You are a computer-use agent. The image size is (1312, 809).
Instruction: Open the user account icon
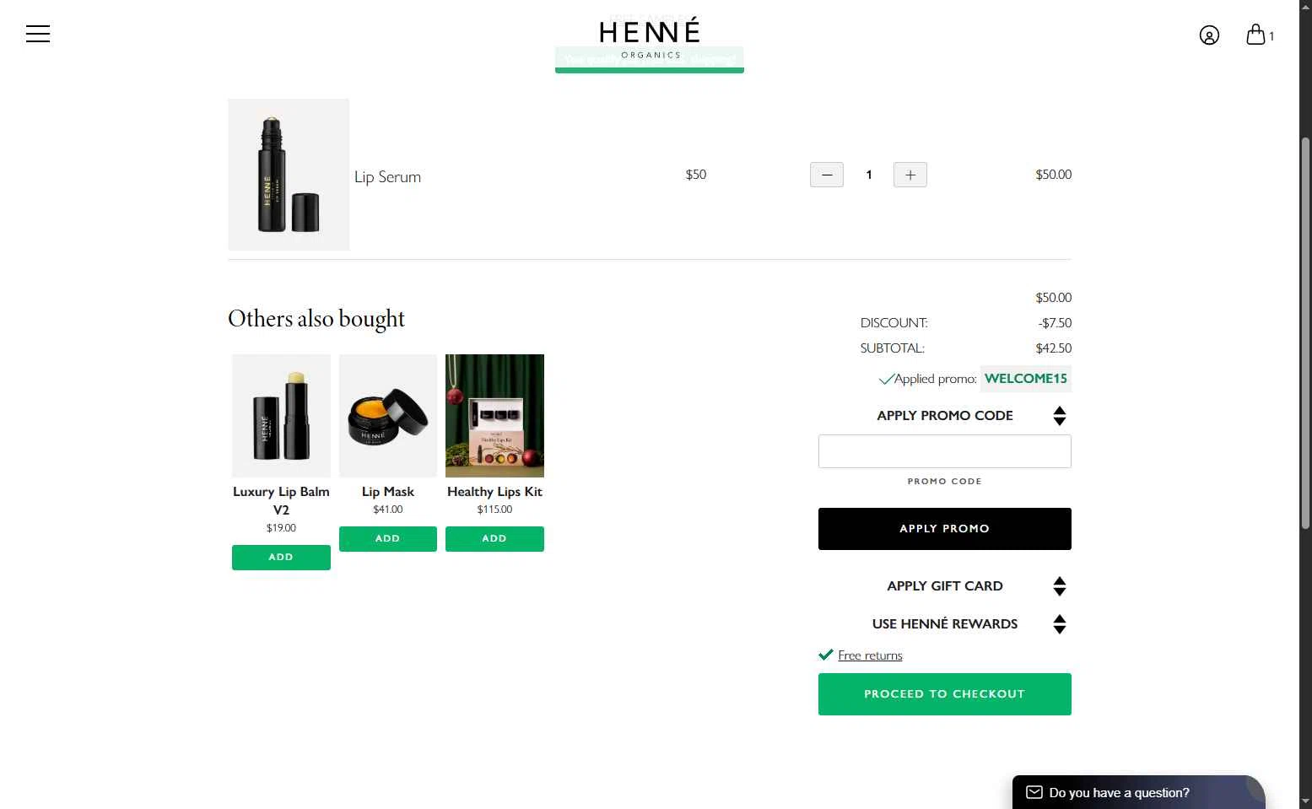click(x=1209, y=35)
